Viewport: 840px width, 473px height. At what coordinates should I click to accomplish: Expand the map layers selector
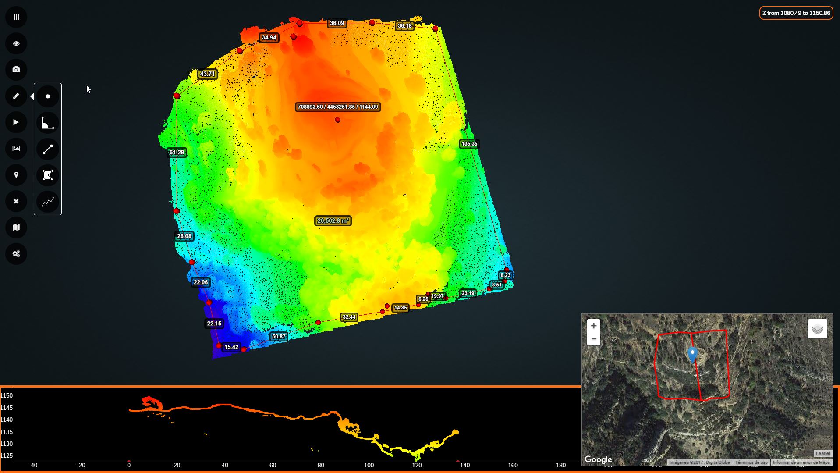point(817,329)
